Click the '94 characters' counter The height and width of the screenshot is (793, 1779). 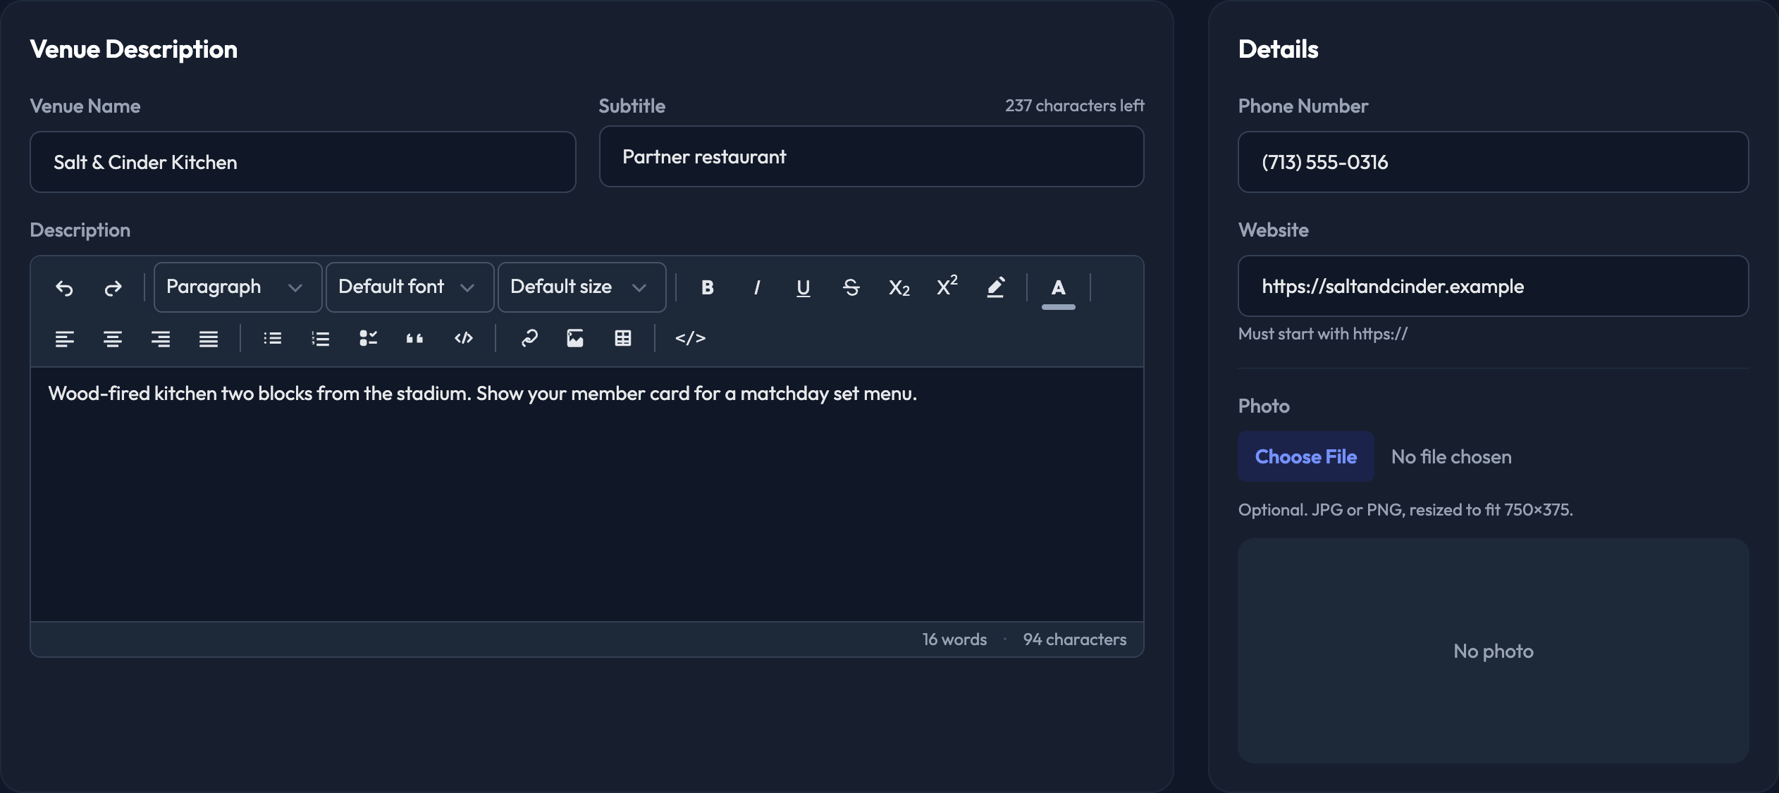click(1074, 639)
